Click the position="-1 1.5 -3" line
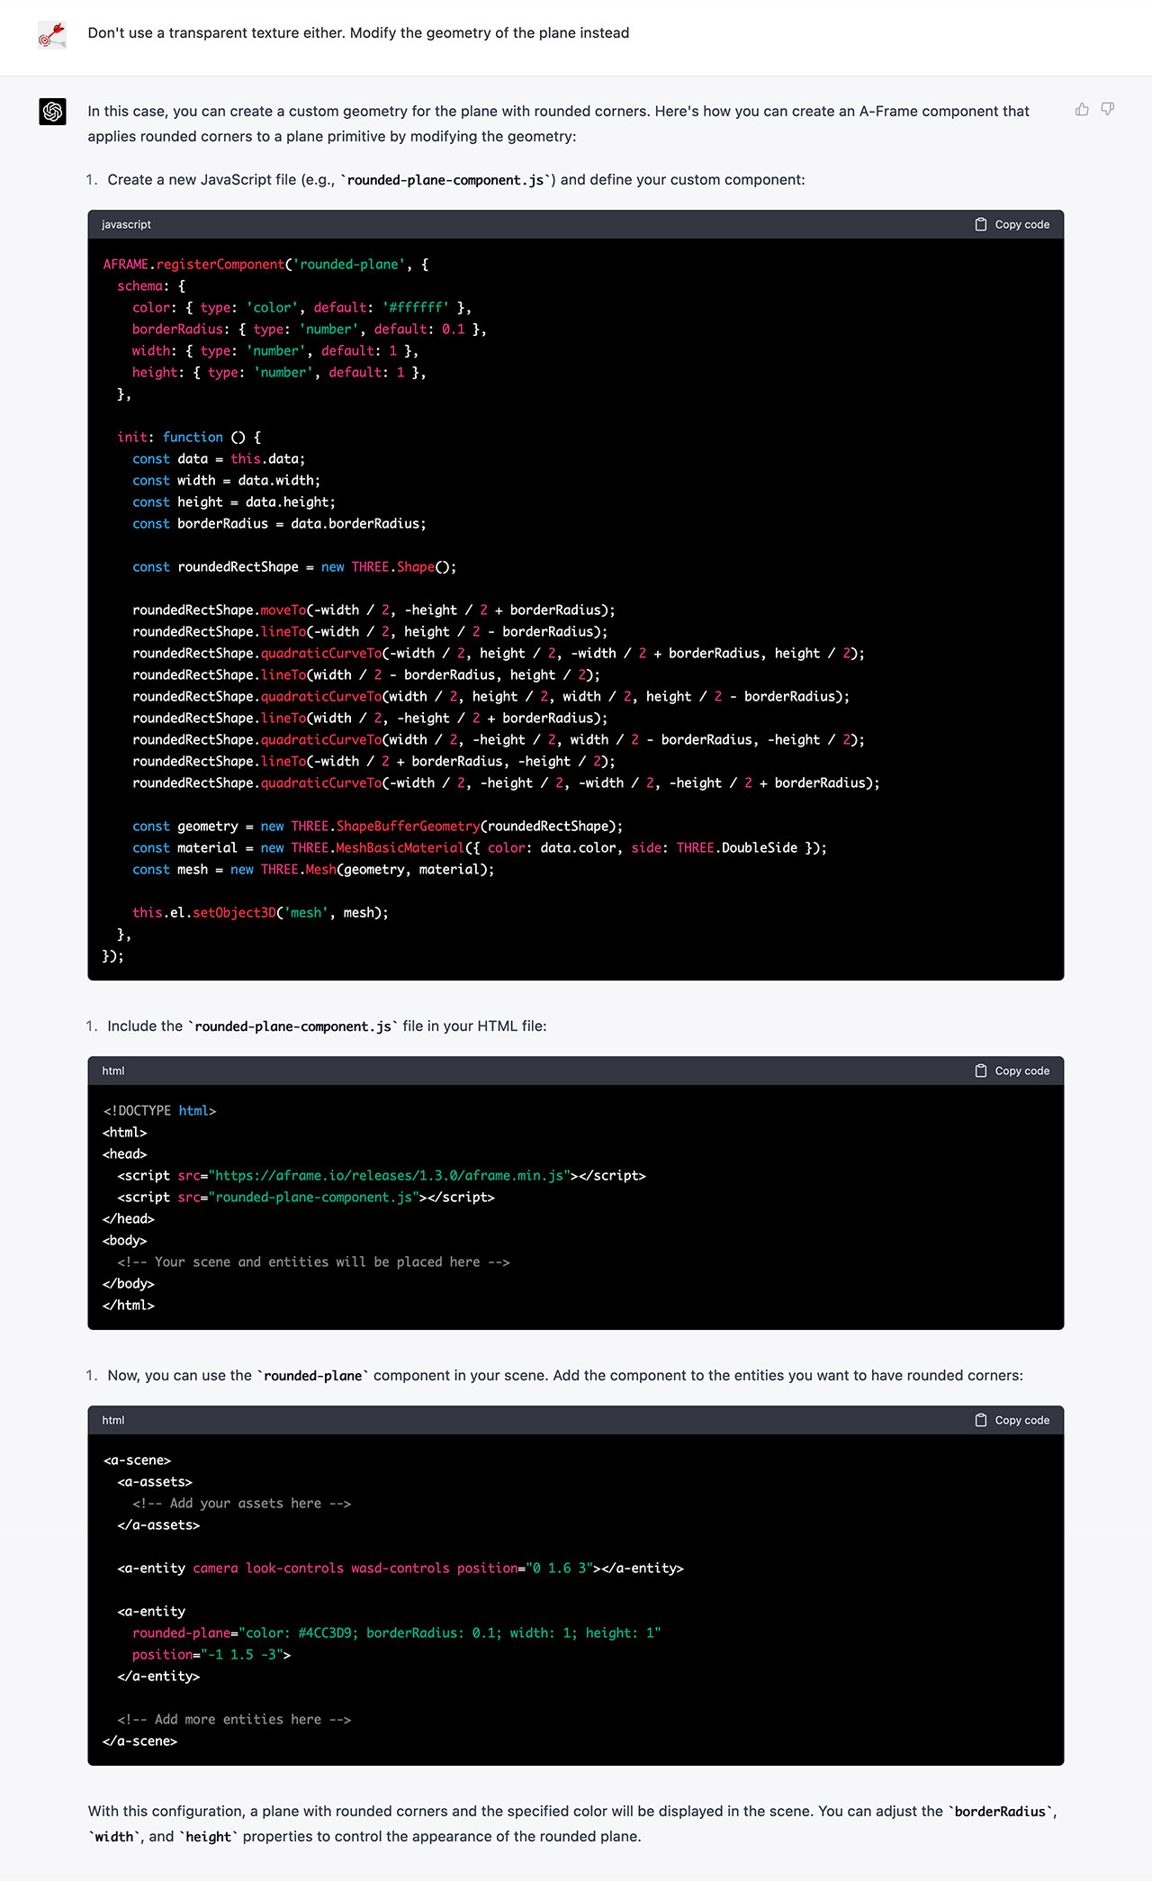1152x1881 pixels. point(211,1655)
